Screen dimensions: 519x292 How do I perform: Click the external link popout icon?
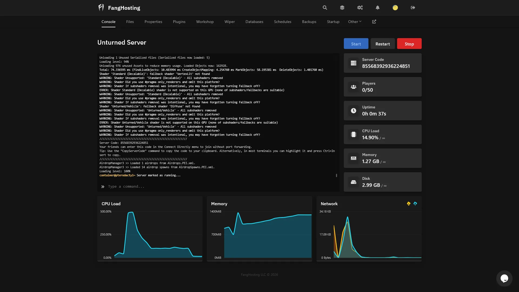tap(374, 22)
